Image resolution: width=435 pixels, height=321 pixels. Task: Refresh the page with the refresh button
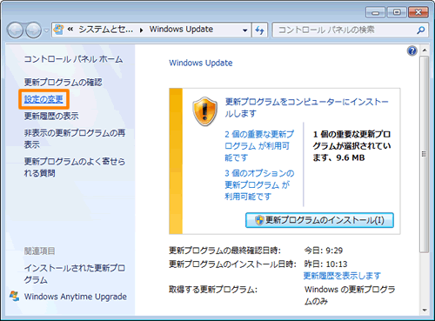pos(259,30)
